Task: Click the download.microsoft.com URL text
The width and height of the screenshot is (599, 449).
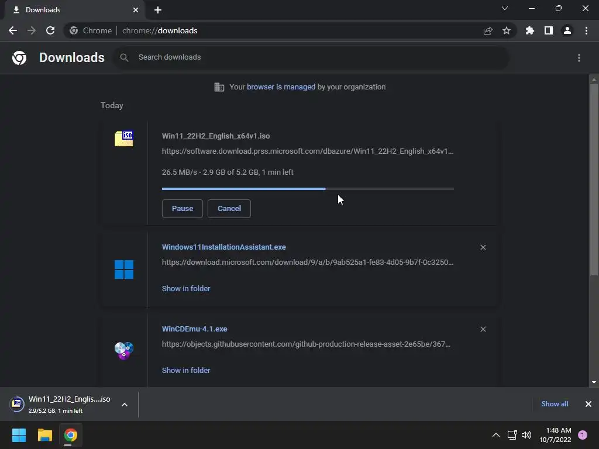Action: [x=308, y=263]
